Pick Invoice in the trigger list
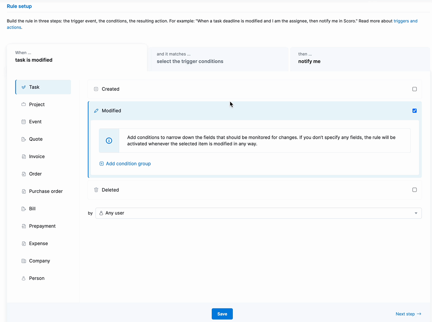 pos(43,157)
